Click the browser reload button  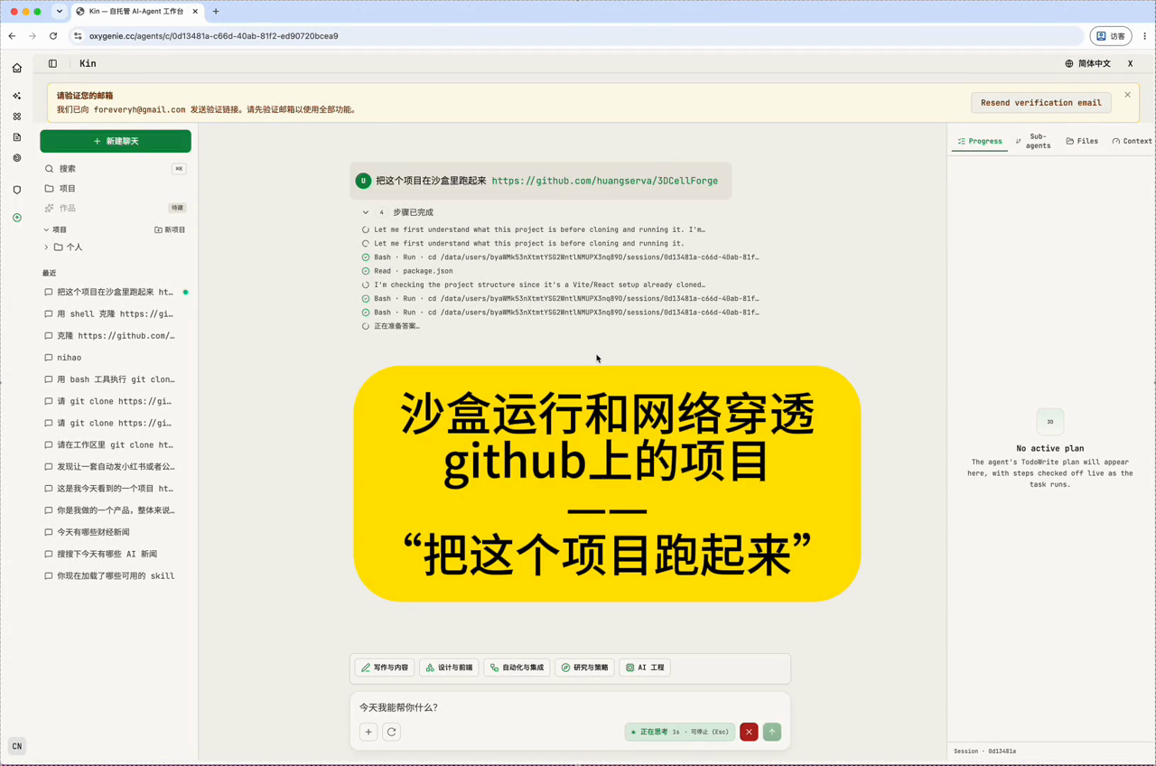(53, 36)
